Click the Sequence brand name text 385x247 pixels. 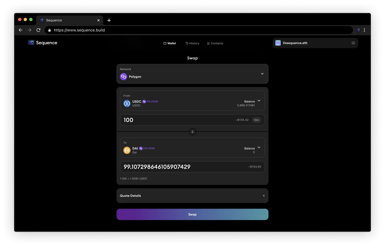coord(47,43)
